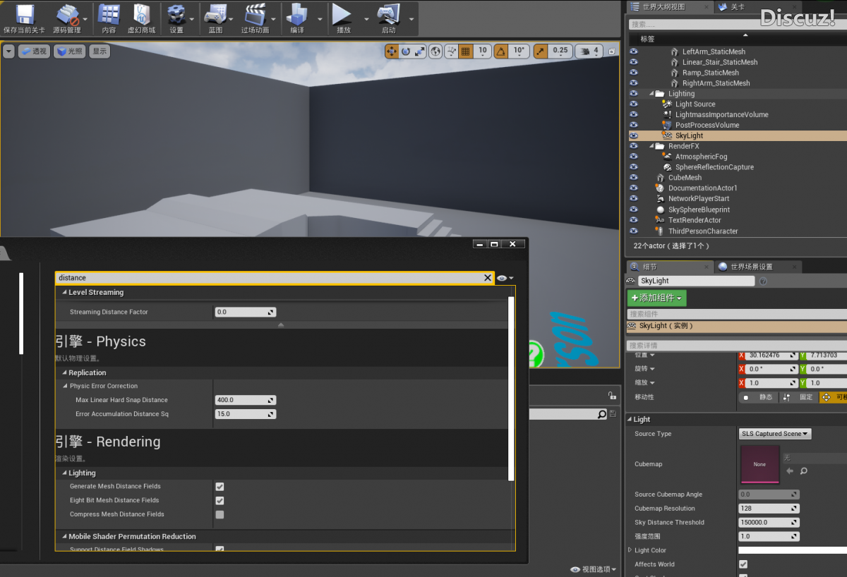Open the Cubemap asset browse magnifier icon
847x577 pixels.
tap(803, 470)
